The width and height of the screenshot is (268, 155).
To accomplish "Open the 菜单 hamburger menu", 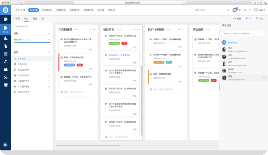I will pyautogui.click(x=260, y=18).
